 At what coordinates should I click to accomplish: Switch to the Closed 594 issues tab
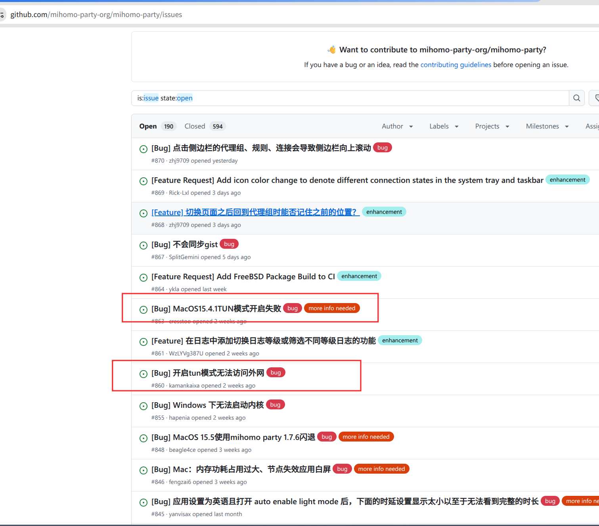(205, 126)
